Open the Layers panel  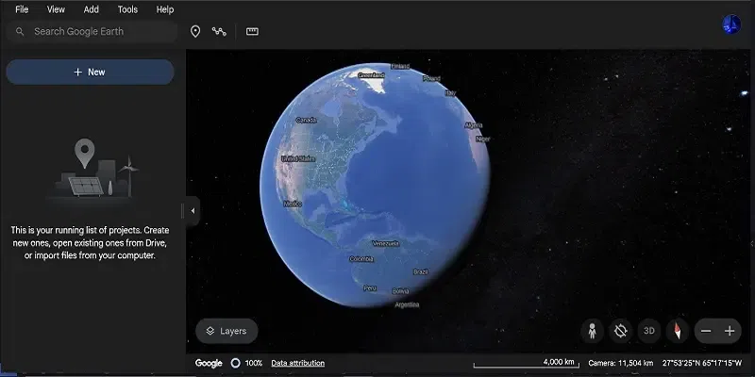point(226,331)
